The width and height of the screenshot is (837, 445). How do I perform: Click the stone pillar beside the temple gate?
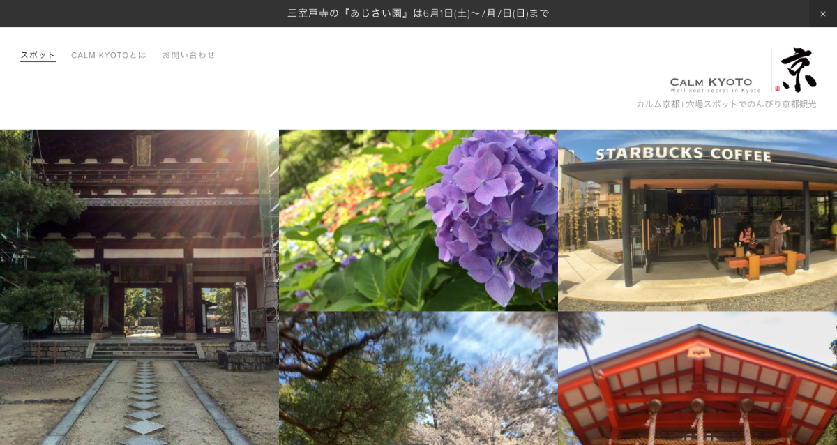241,312
